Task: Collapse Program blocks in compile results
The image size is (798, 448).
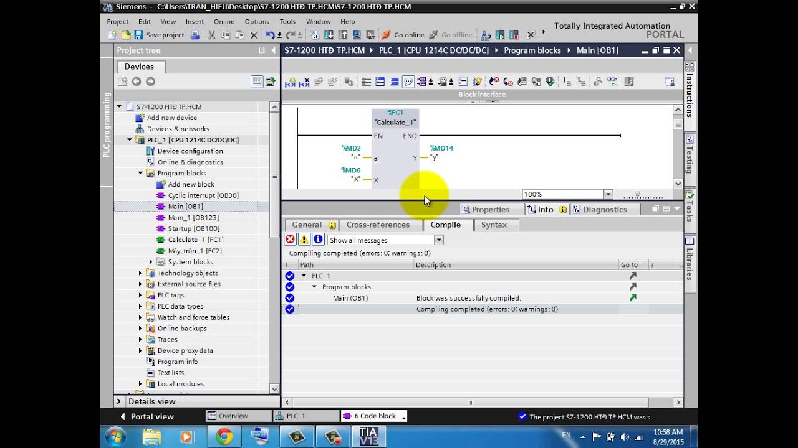Action: point(314,287)
